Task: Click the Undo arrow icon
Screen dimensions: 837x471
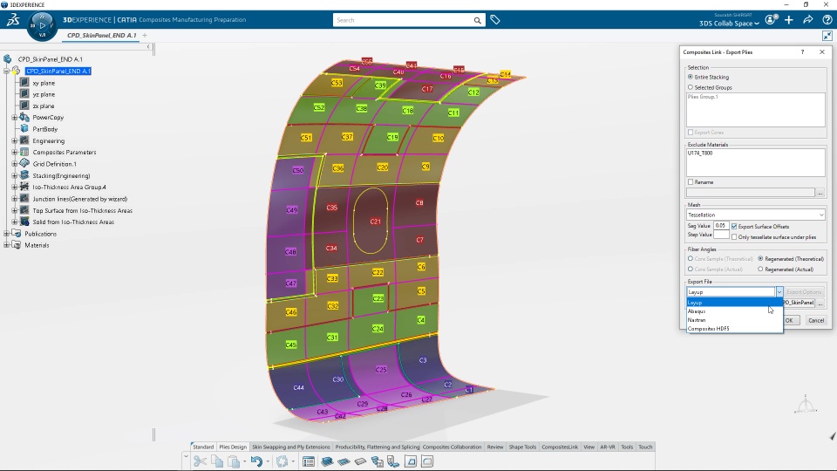Action: coord(256,461)
